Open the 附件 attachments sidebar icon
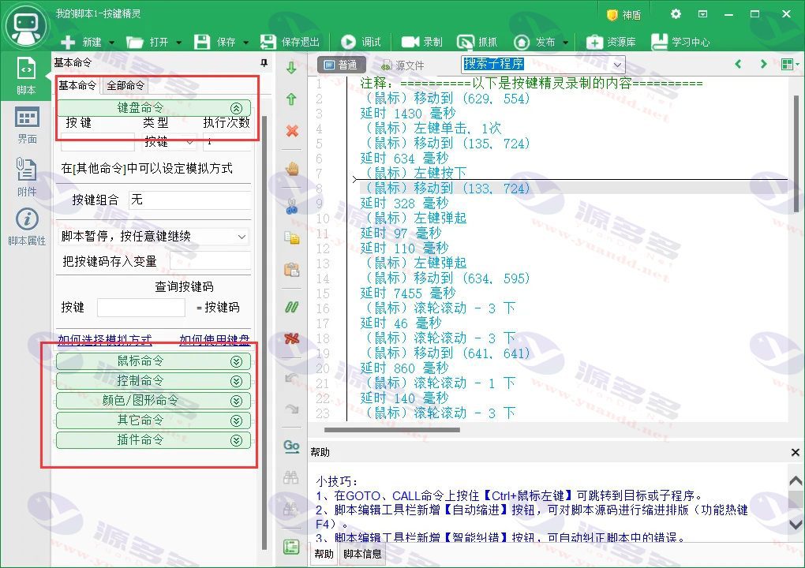Viewport: 805px width, 568px height. [26, 177]
